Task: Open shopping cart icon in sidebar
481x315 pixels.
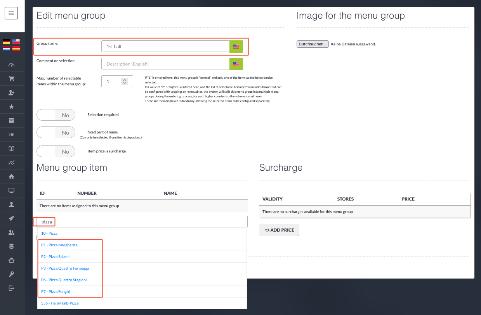Action: pyautogui.click(x=11, y=78)
